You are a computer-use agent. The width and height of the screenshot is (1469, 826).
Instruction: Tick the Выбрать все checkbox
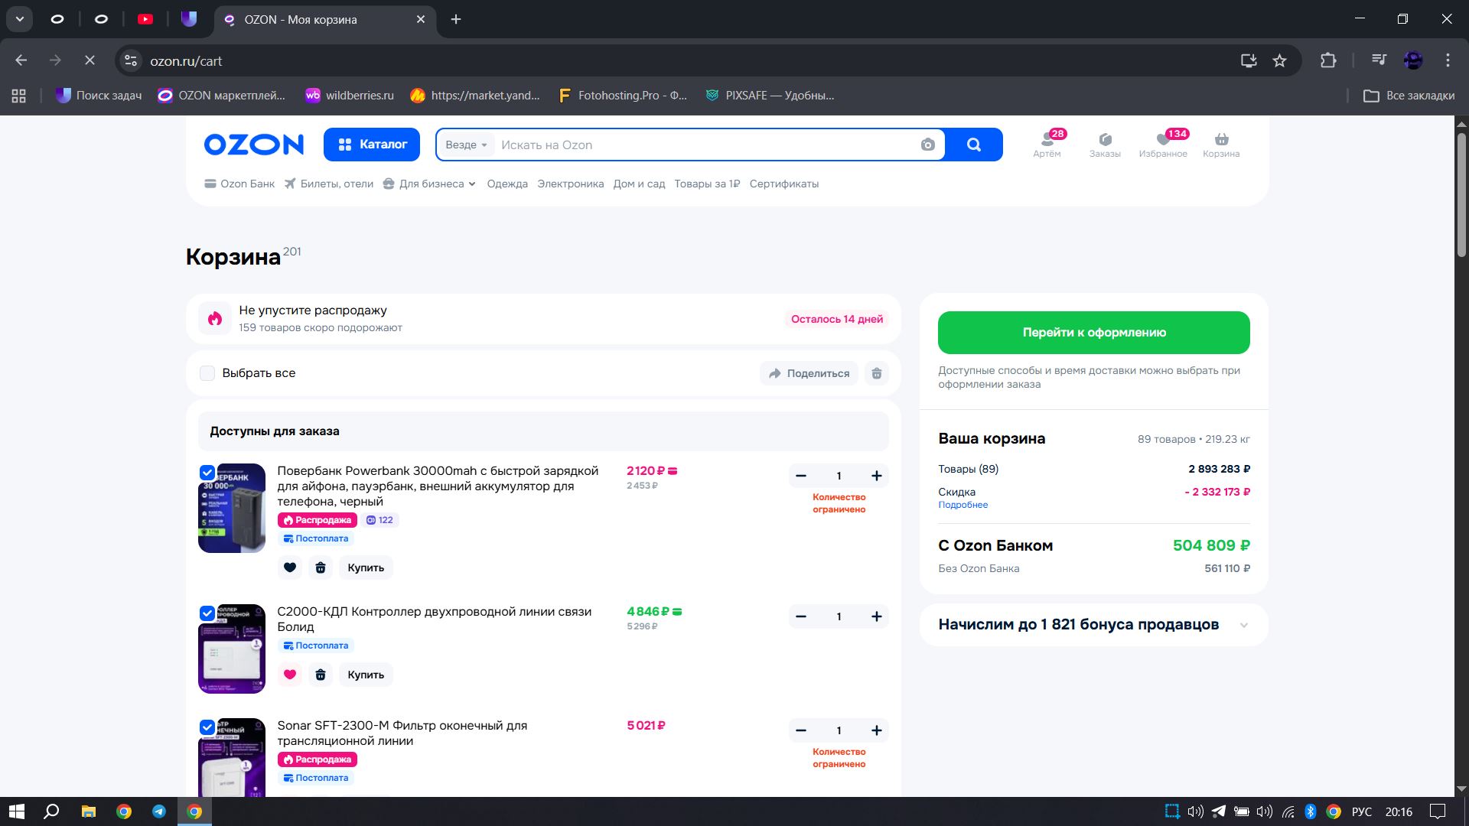coord(207,373)
